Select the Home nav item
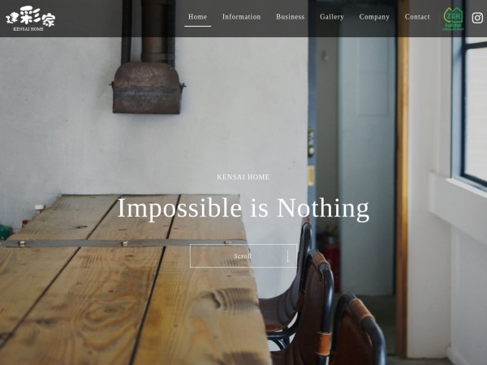The width and height of the screenshot is (487, 365). tap(197, 17)
